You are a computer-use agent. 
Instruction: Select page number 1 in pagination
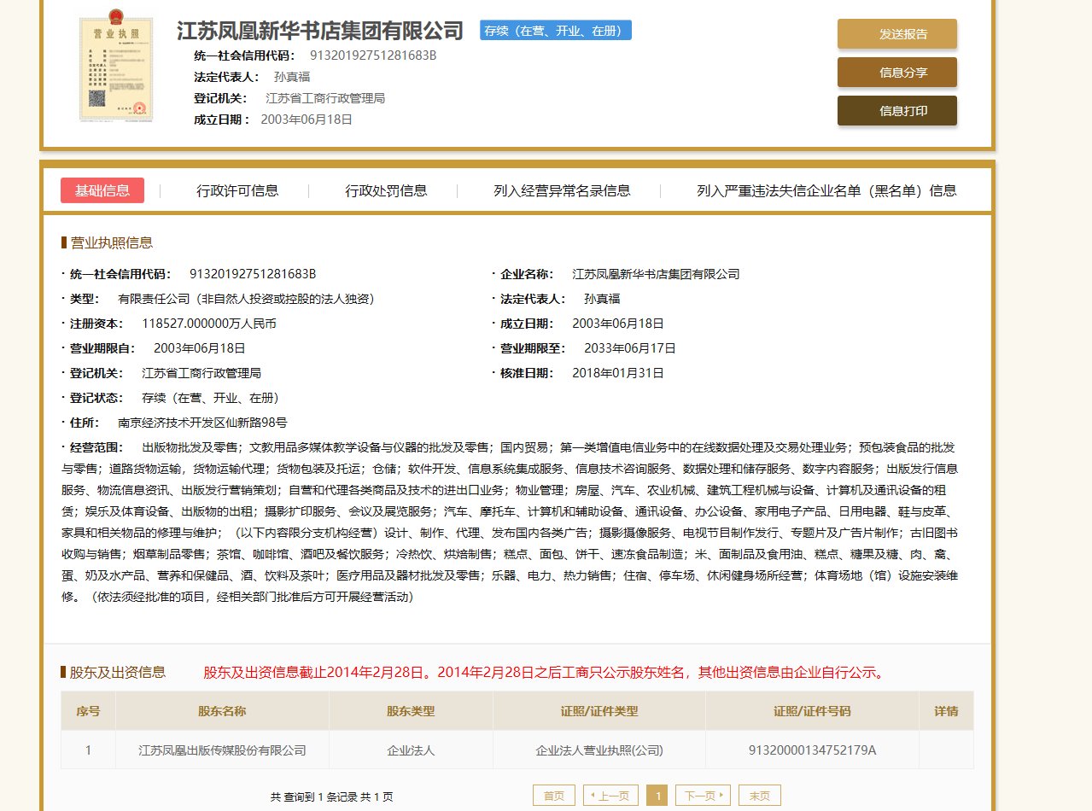pyautogui.click(x=657, y=795)
